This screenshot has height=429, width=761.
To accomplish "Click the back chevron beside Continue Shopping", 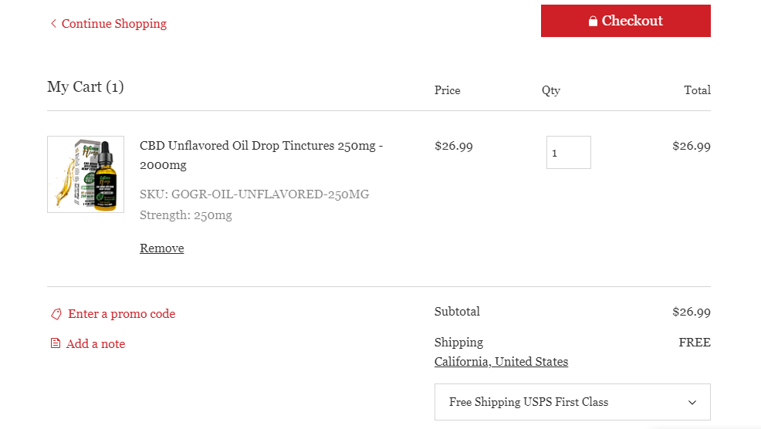I will [x=53, y=23].
